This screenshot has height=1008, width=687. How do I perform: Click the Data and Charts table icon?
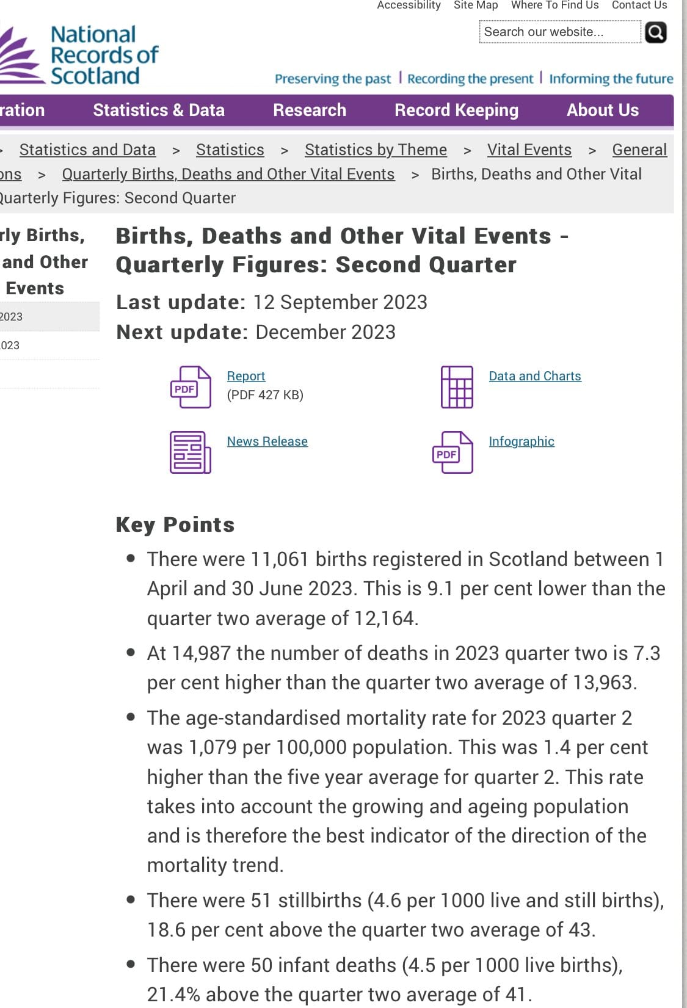pos(457,387)
